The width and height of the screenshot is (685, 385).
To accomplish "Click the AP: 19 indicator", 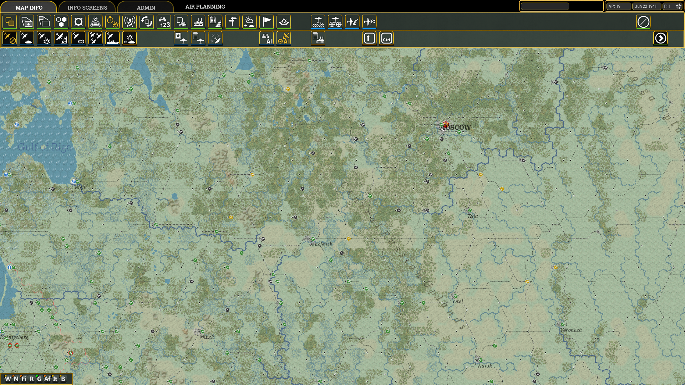I will (x=618, y=6).
